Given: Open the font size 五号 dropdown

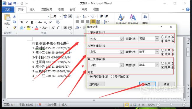Looking at the screenshot, I should 61,16.
